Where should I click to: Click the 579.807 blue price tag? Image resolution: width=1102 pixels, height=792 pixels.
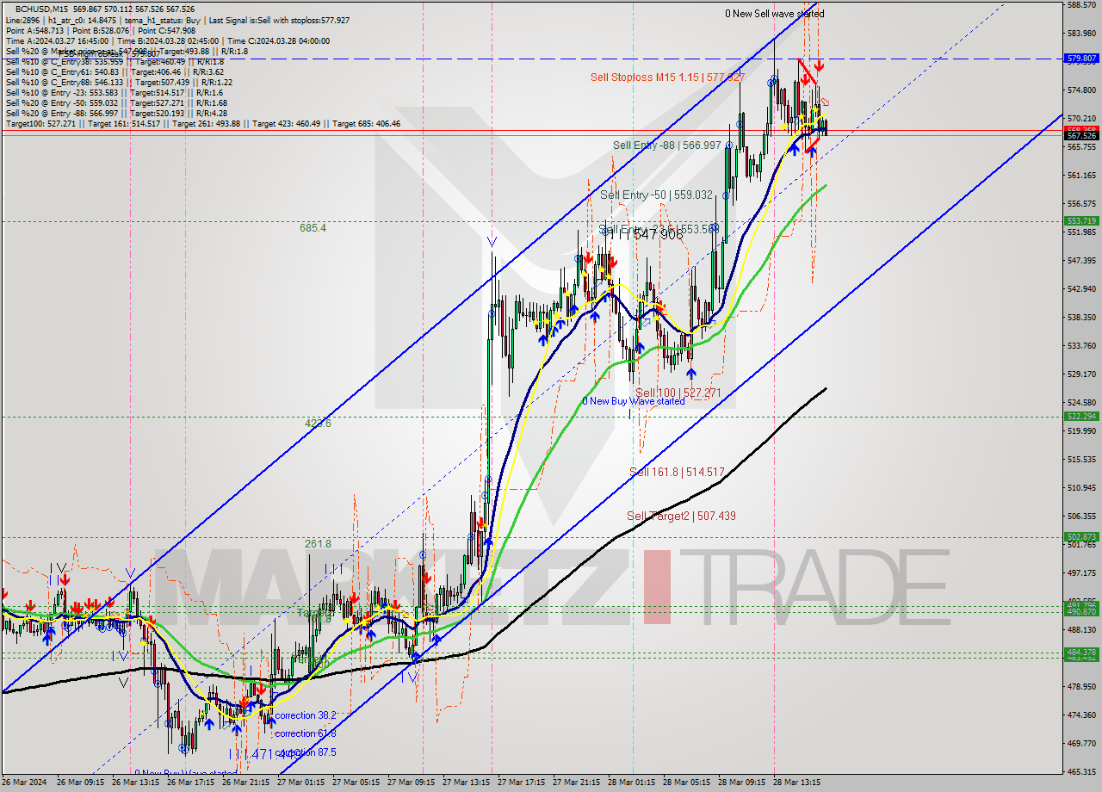coord(1081,59)
